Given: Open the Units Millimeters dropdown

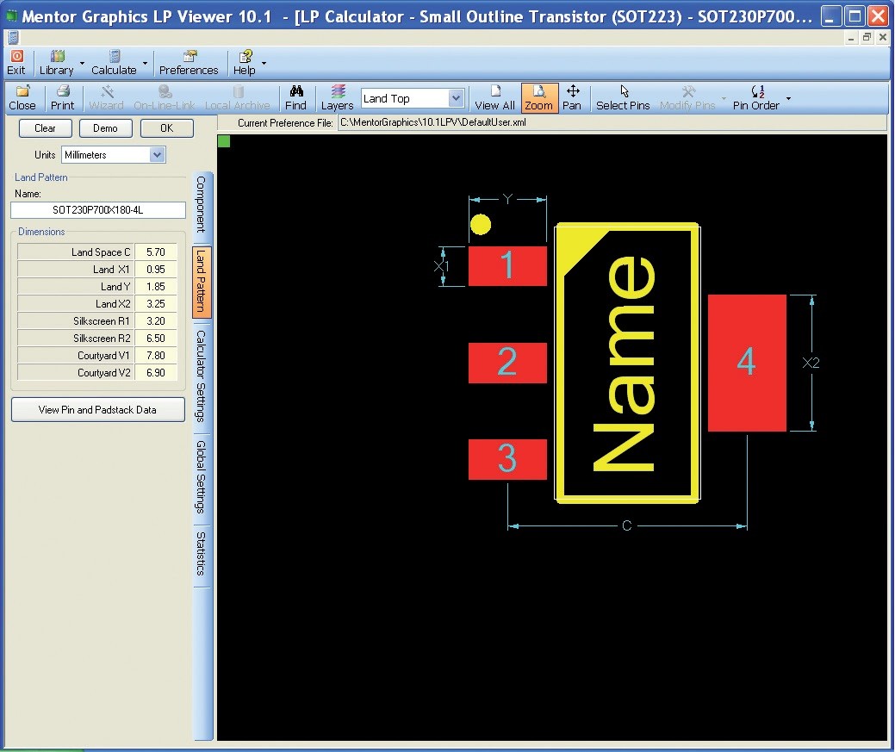Looking at the screenshot, I should pyautogui.click(x=157, y=155).
